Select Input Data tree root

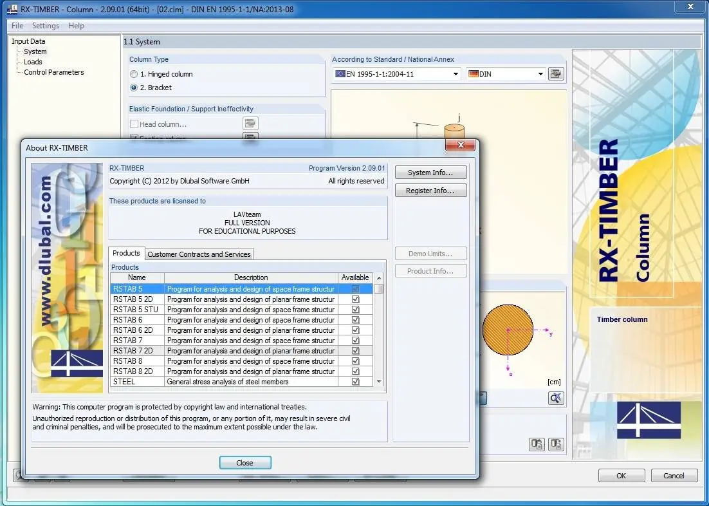point(28,41)
